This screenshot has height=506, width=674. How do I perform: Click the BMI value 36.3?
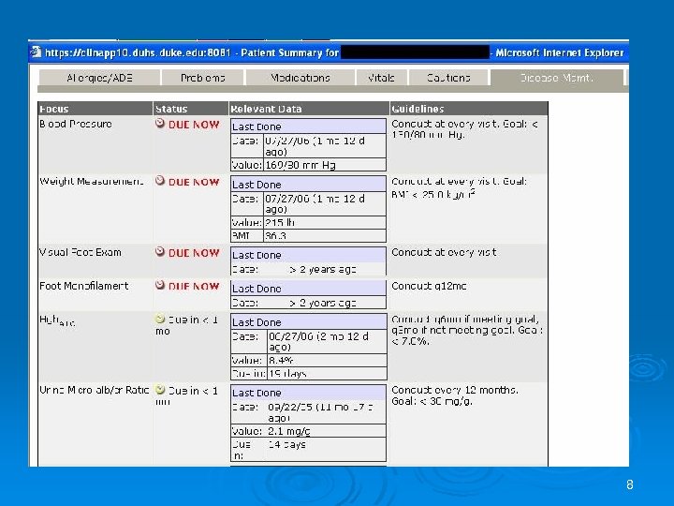(275, 236)
